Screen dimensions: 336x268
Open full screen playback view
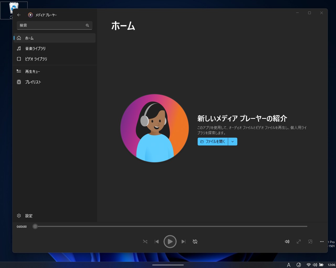298,242
